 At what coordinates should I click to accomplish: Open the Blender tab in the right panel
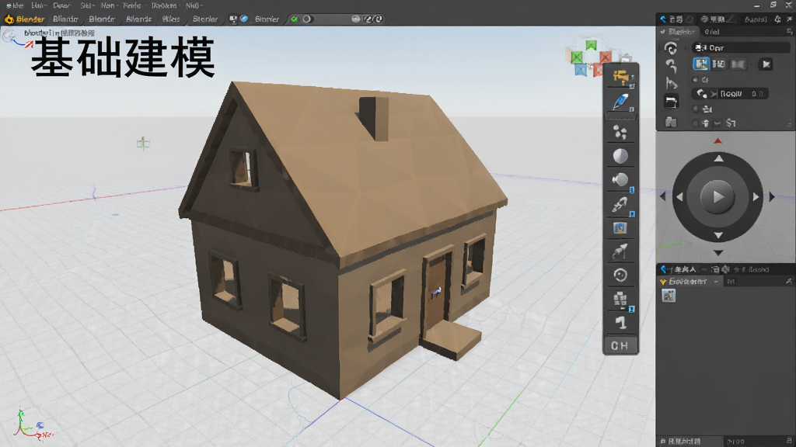coord(681,32)
